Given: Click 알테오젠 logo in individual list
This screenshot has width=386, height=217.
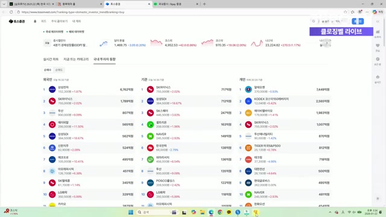Looking at the screenshot, I should pos(248,89).
